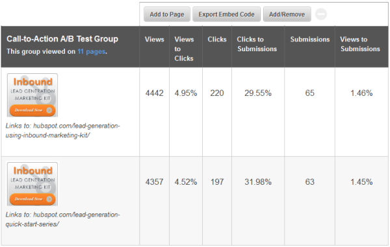The width and height of the screenshot is (390, 247).
Task: Select the 4357 views value
Action: tap(155, 182)
